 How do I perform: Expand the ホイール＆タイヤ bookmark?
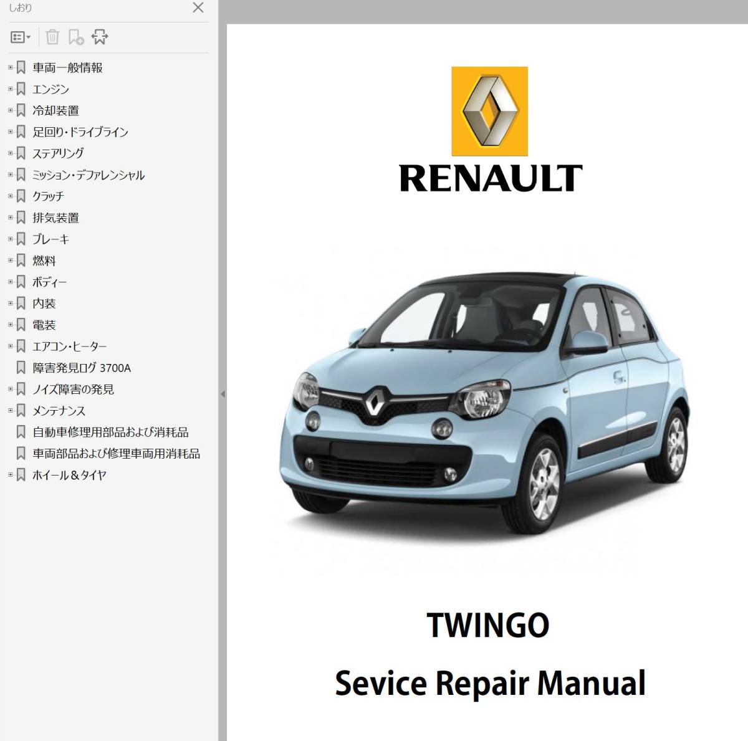coord(9,474)
